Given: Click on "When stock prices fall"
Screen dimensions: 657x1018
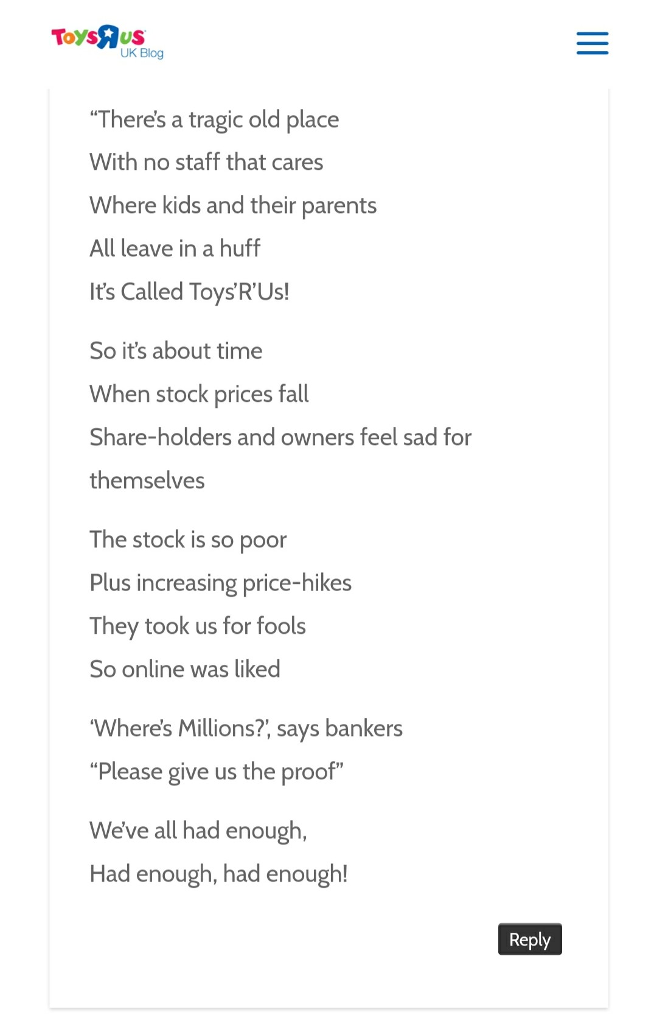Looking at the screenshot, I should pyautogui.click(x=199, y=394).
